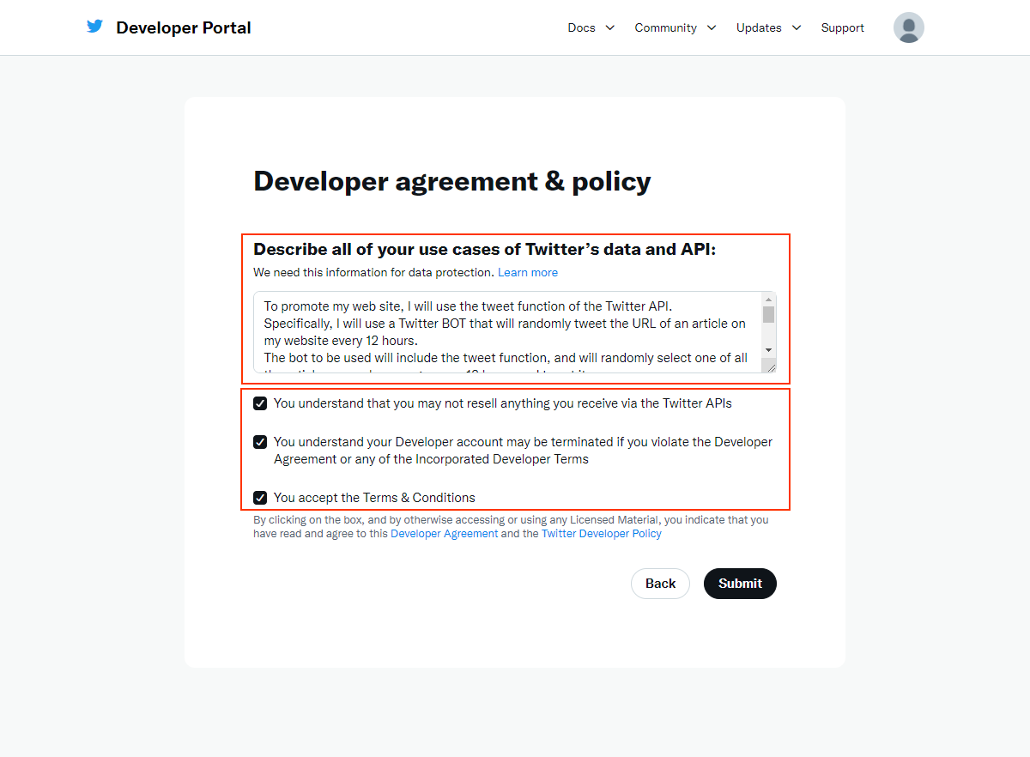Select the Developer agreement & policy heading
The height and width of the screenshot is (757, 1030).
451,181
